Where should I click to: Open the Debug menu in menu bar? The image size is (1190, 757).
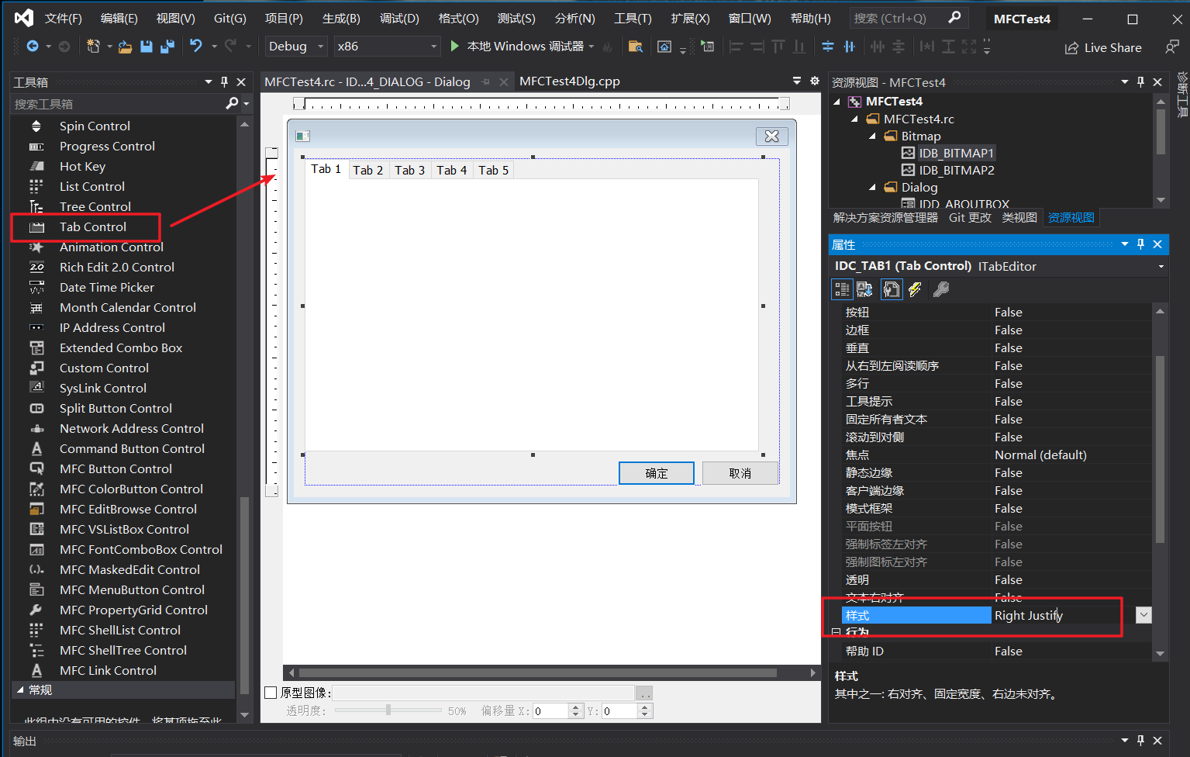(x=399, y=19)
